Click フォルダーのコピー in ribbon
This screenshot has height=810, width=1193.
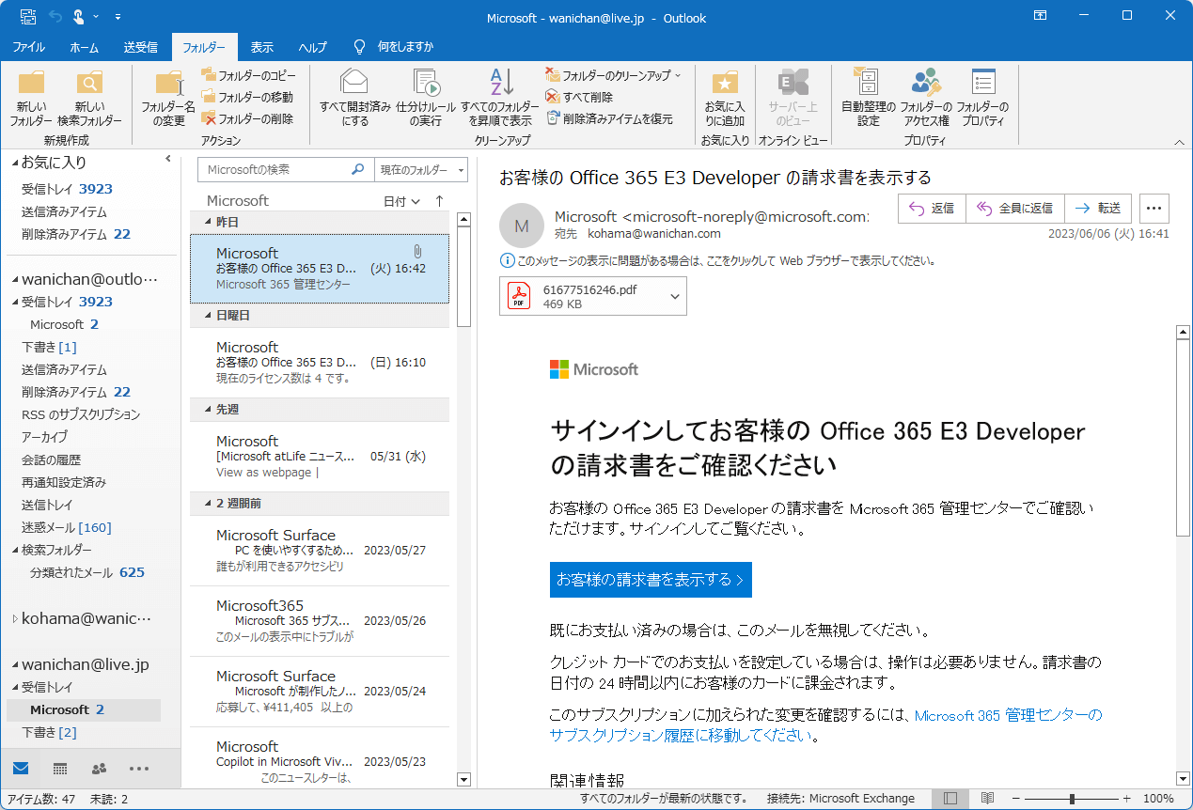pos(249,75)
